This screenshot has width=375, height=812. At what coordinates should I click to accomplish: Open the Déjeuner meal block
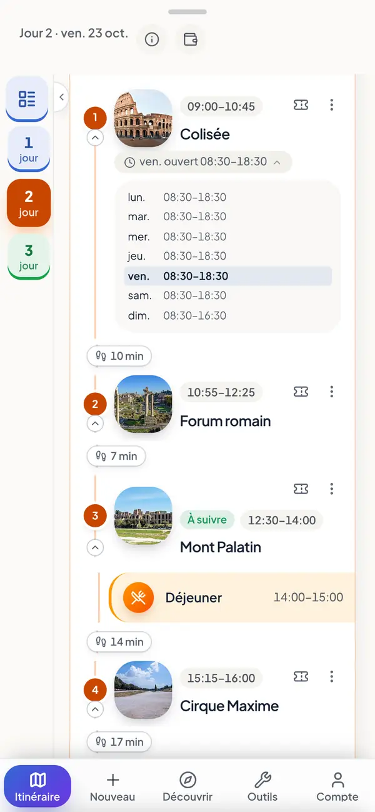(x=232, y=597)
